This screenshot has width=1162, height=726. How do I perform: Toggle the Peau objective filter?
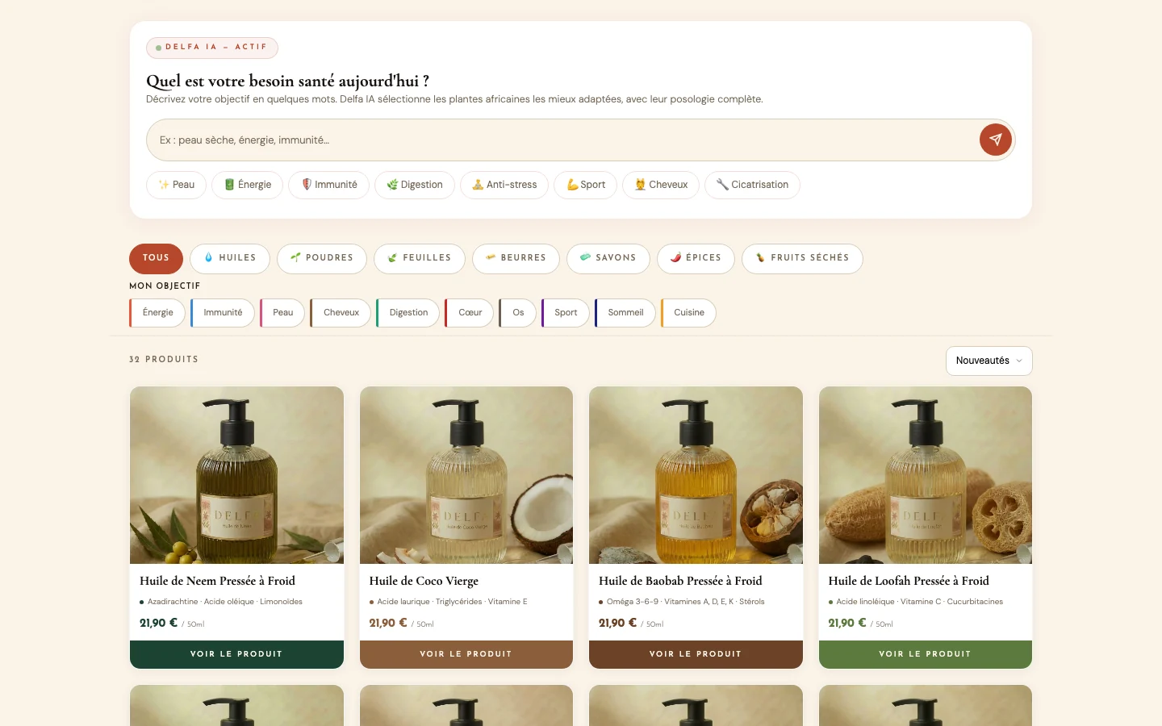[282, 313]
